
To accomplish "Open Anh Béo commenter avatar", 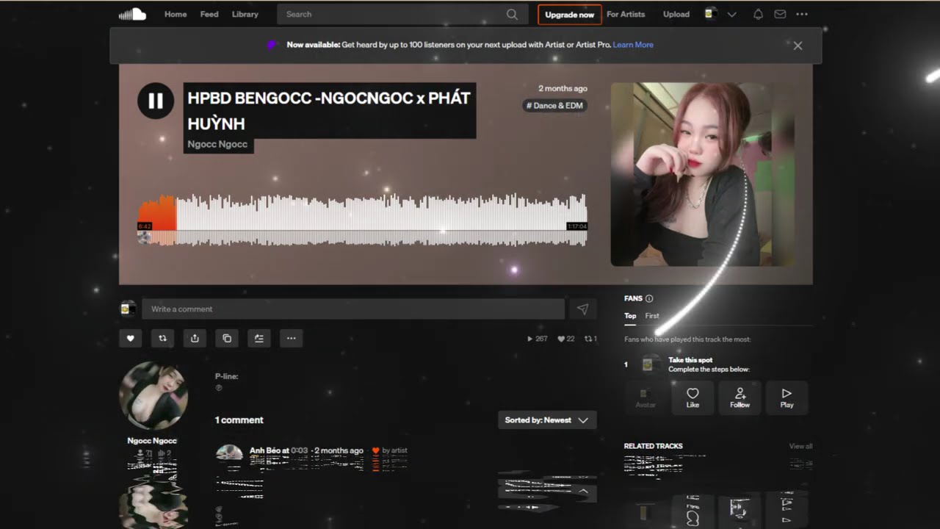I will tap(229, 453).
